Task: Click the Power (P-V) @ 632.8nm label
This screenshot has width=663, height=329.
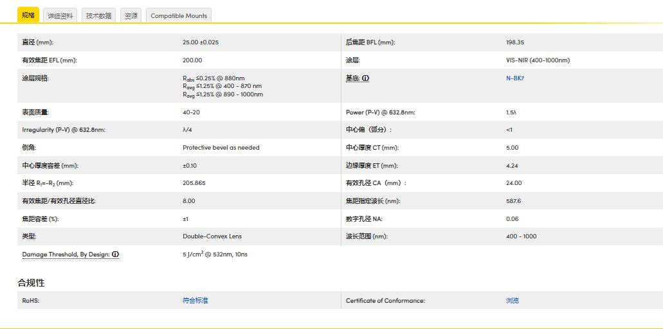Action: click(x=381, y=112)
